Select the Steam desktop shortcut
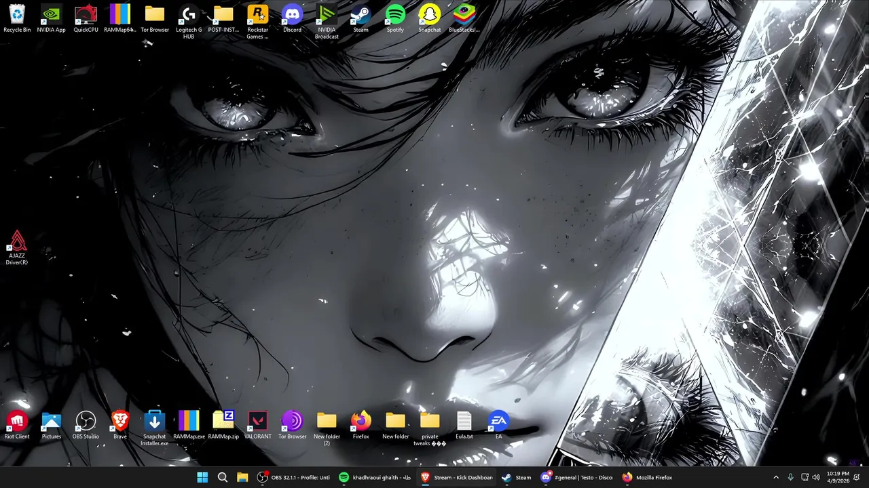Image resolution: width=869 pixels, height=488 pixels. (x=360, y=19)
